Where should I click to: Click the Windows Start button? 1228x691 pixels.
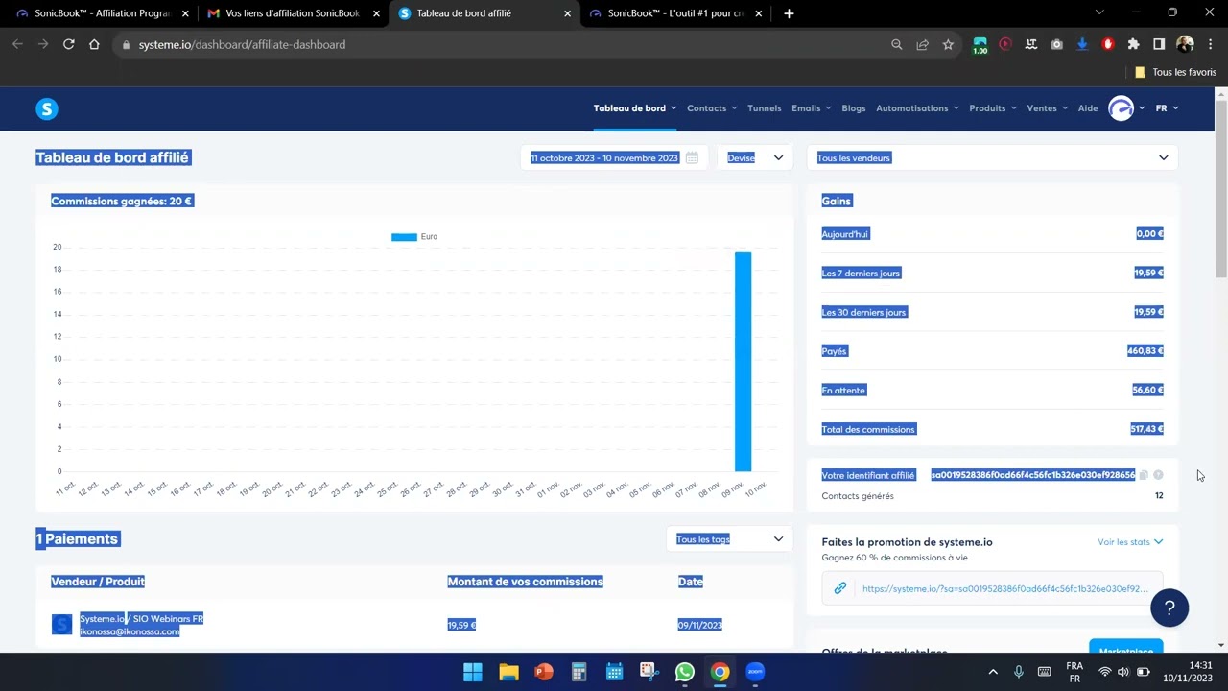473,672
